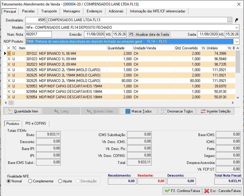Toggle X mark on CAPAS DESCARTAVEIS 15MM row
Screen dimensions: 244x196
[x=9, y=86]
